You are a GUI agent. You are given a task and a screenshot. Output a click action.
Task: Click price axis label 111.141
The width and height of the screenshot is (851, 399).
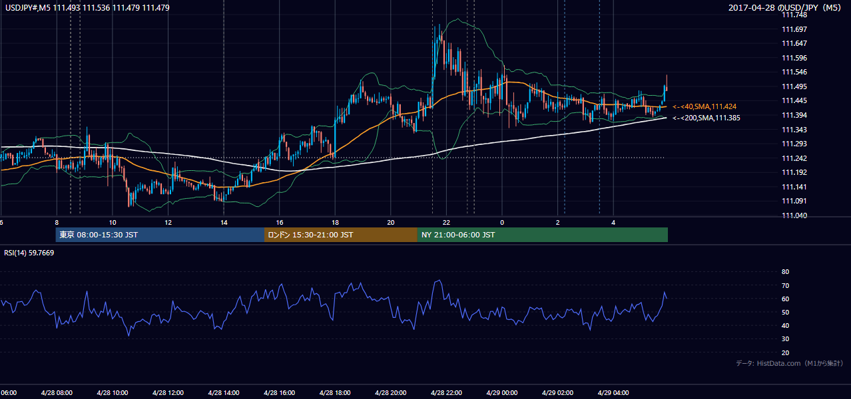[x=795, y=187]
